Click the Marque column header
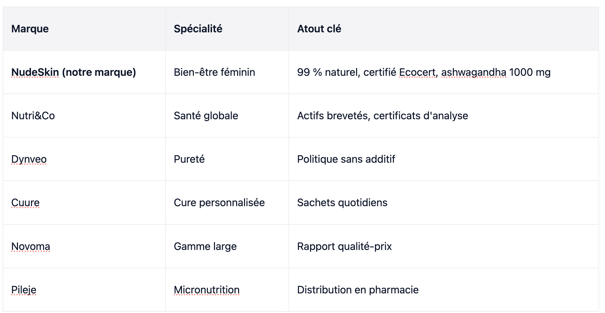605x313 pixels. [x=84, y=29]
